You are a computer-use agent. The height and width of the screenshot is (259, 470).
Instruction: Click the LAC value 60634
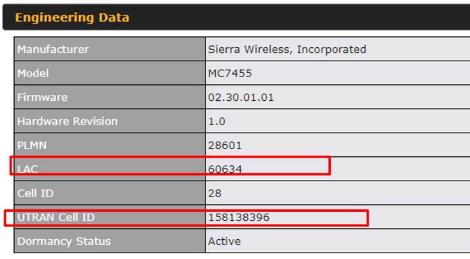(x=225, y=169)
